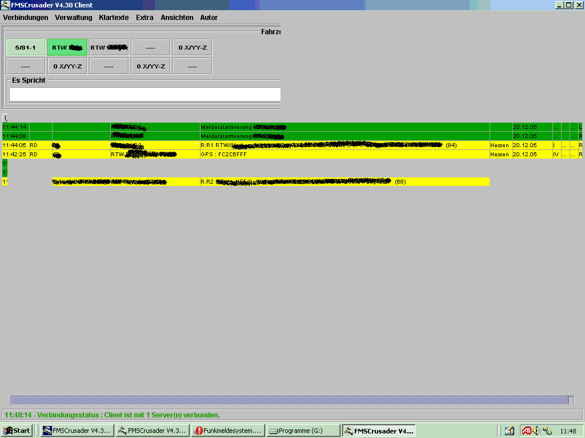Click the FMSCrusader title bar icon
Screen dimensions: 585x438
tap(6, 5)
